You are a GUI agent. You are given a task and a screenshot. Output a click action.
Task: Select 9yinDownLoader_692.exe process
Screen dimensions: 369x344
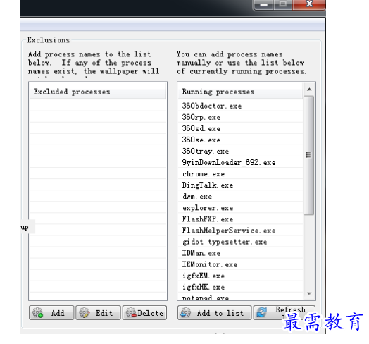pos(241,162)
